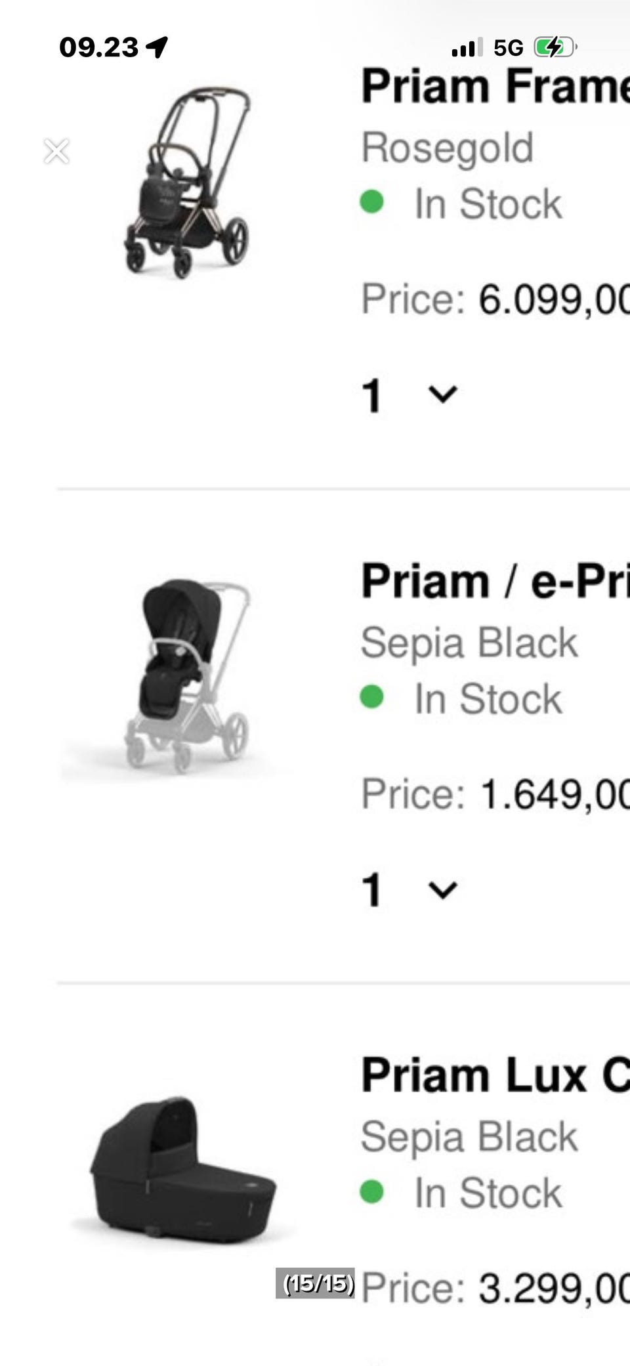Click the green stock dot under Rosegold
Screen dimensions: 630x1366
pos(372,202)
